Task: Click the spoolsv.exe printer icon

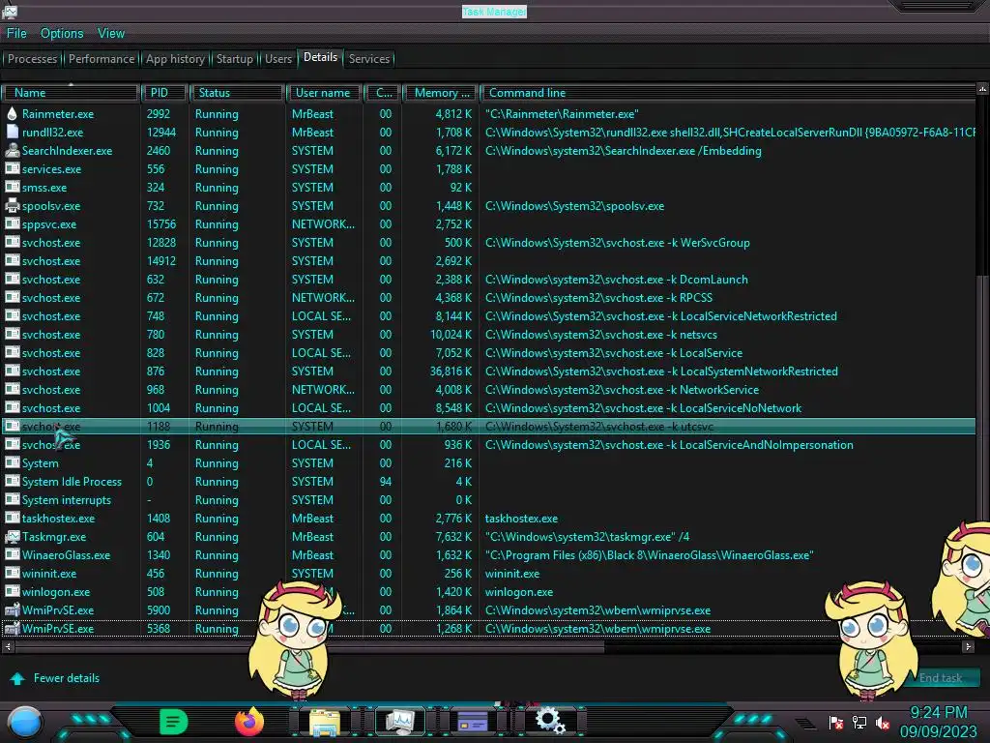Action: 12,205
